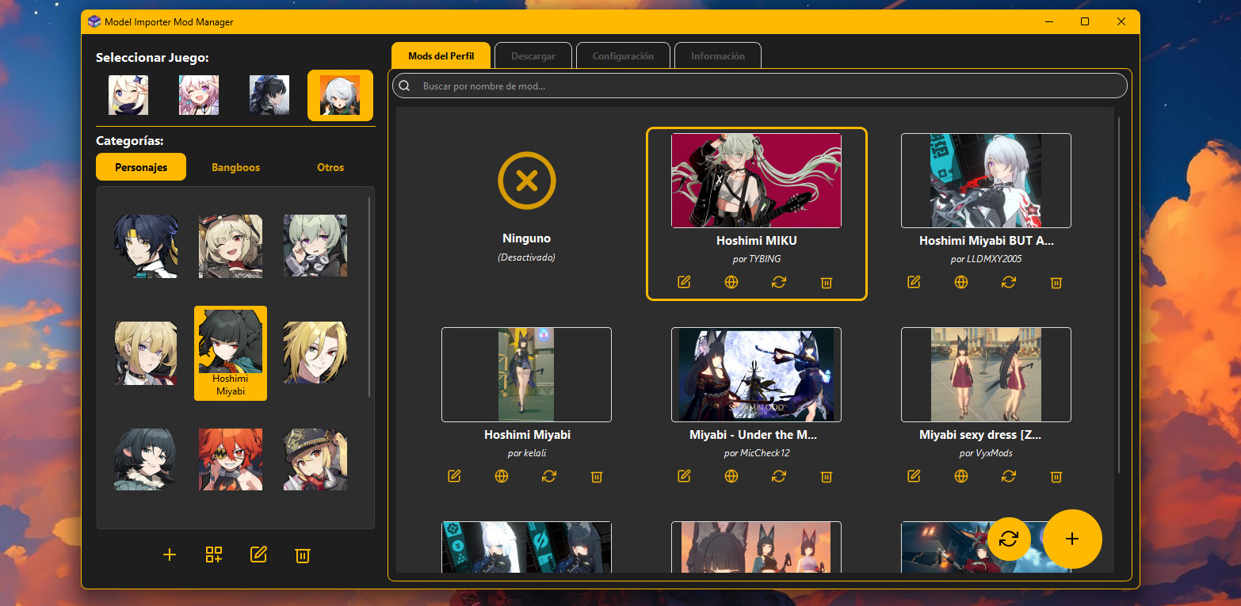The image size is (1241, 606).
Task: Enable the Miyabi - Under the M... mod
Action: (756, 375)
